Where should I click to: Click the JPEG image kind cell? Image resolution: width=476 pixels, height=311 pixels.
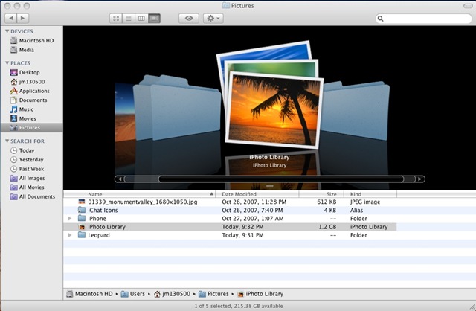coord(365,202)
